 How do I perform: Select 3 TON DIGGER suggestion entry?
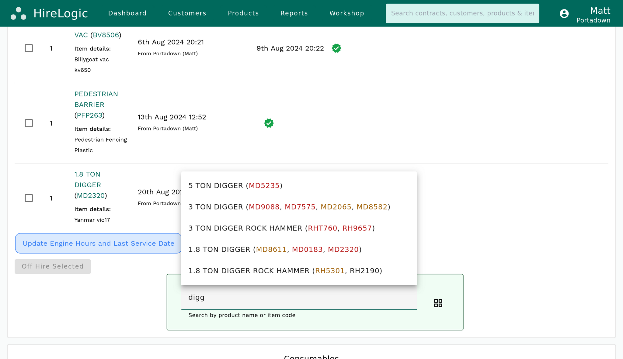click(x=289, y=207)
